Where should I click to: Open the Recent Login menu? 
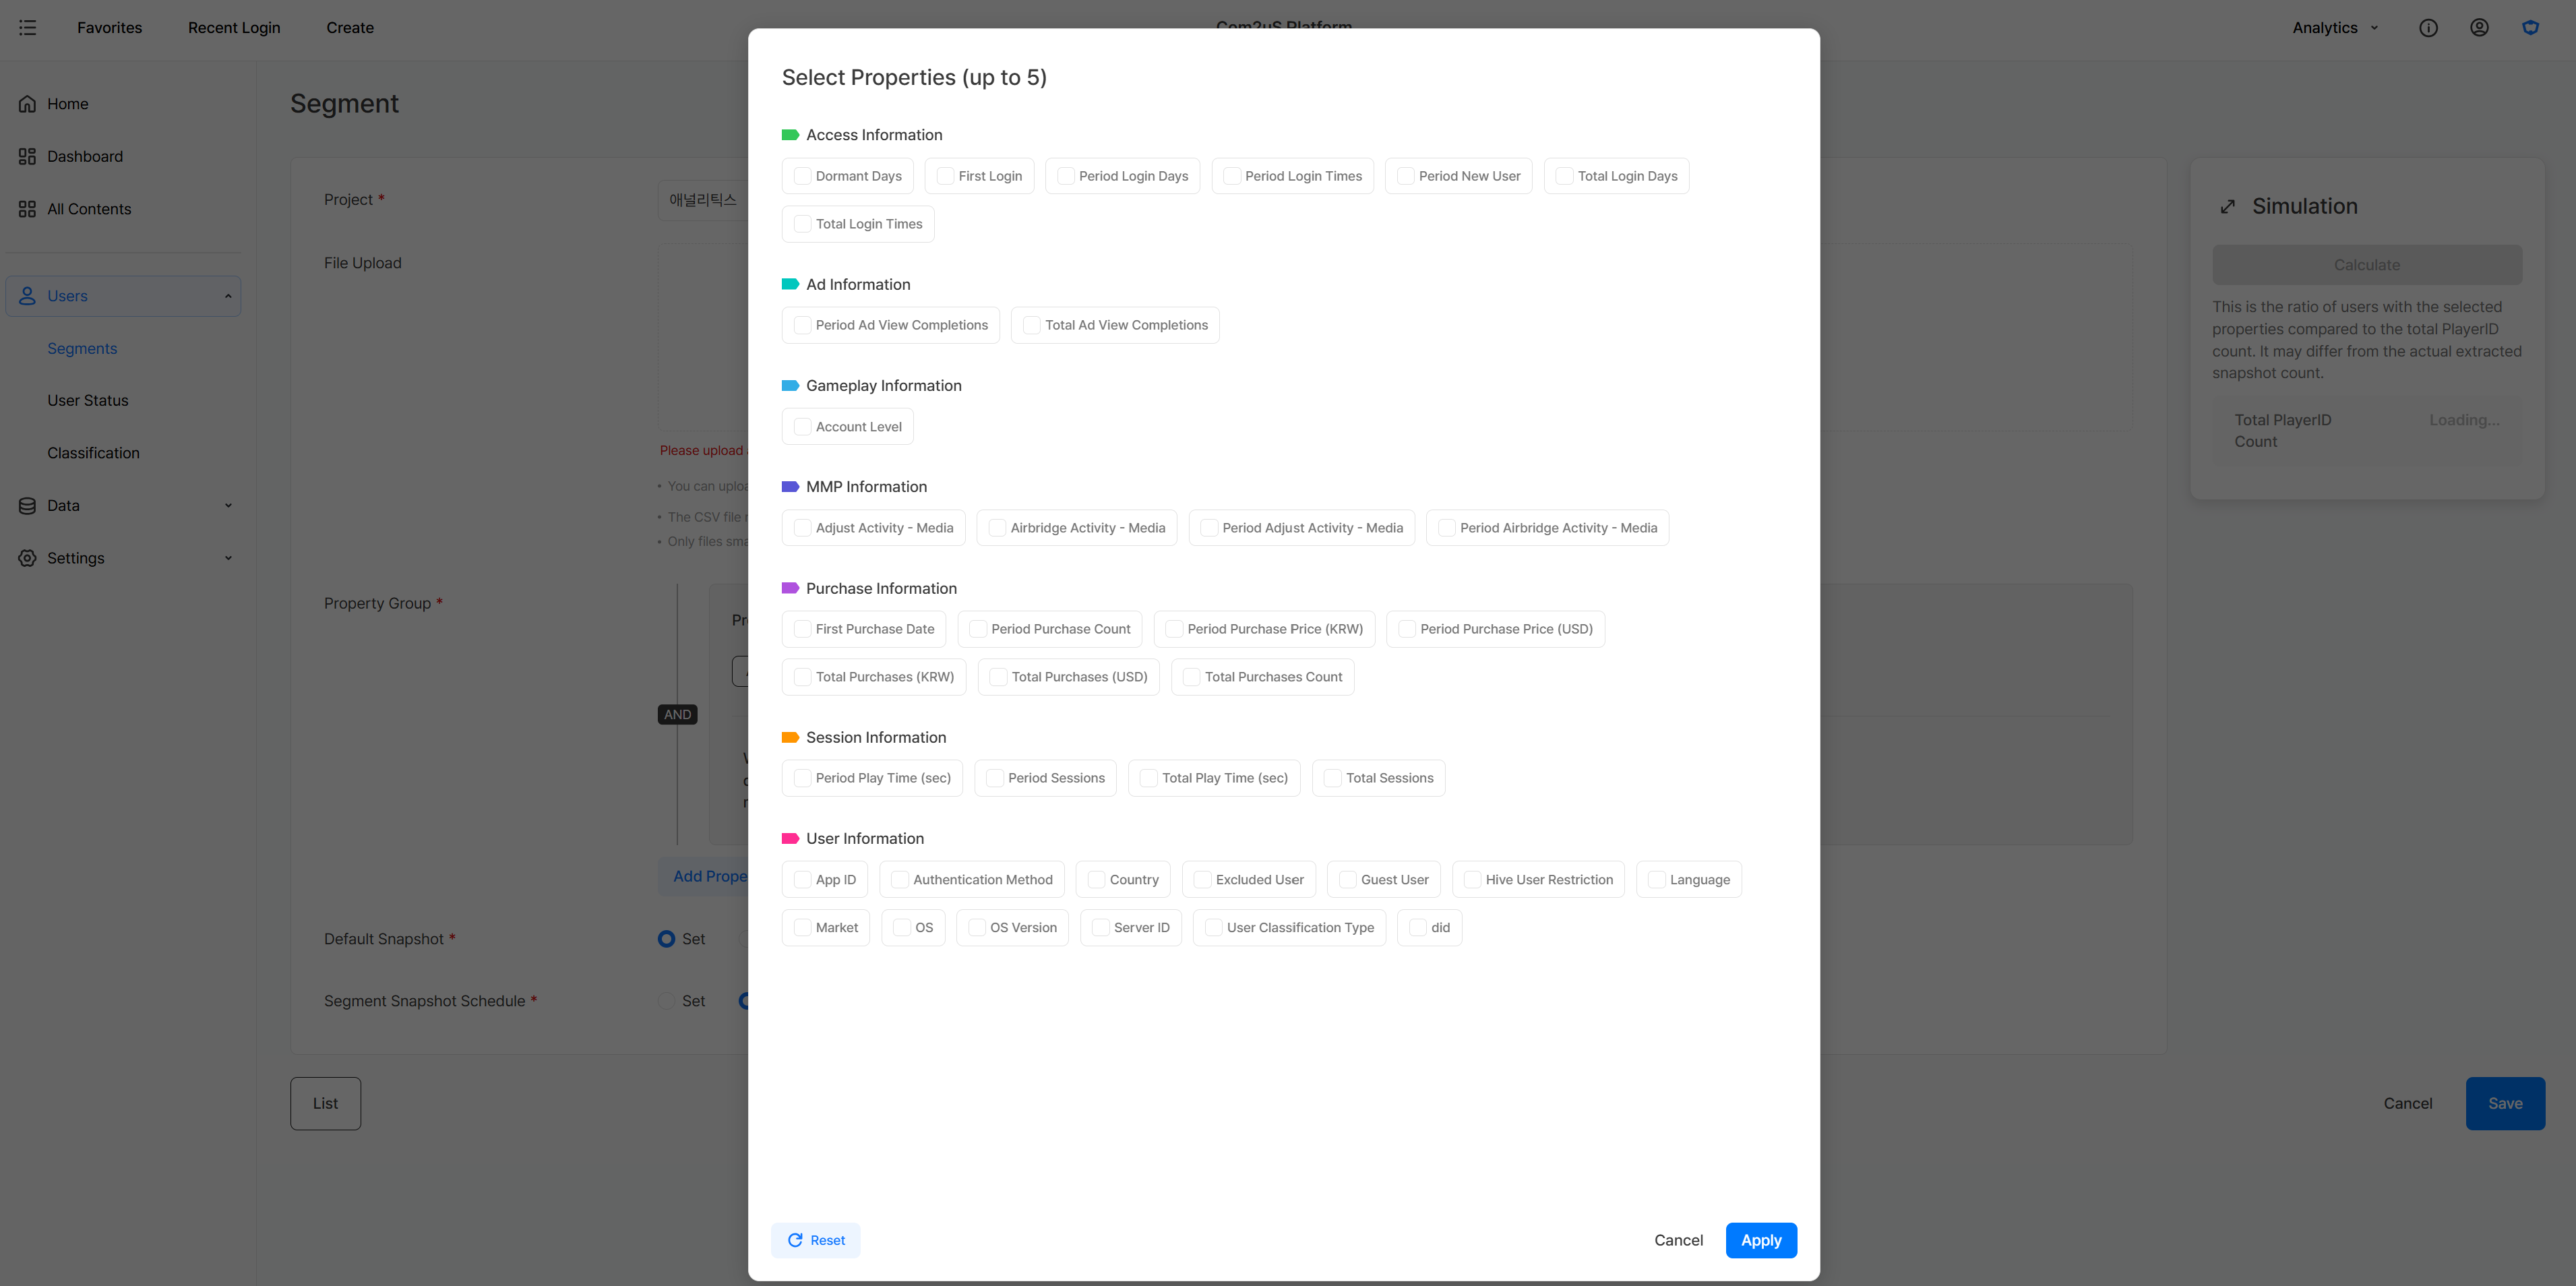click(x=234, y=28)
